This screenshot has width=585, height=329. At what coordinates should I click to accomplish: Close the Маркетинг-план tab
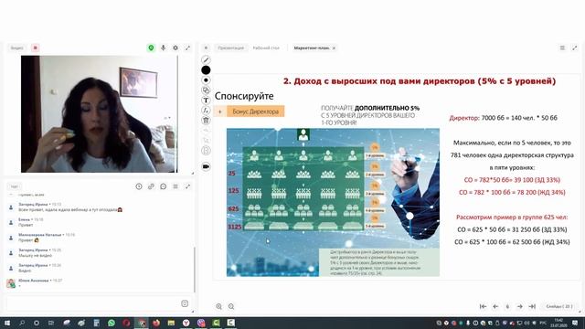(334, 48)
